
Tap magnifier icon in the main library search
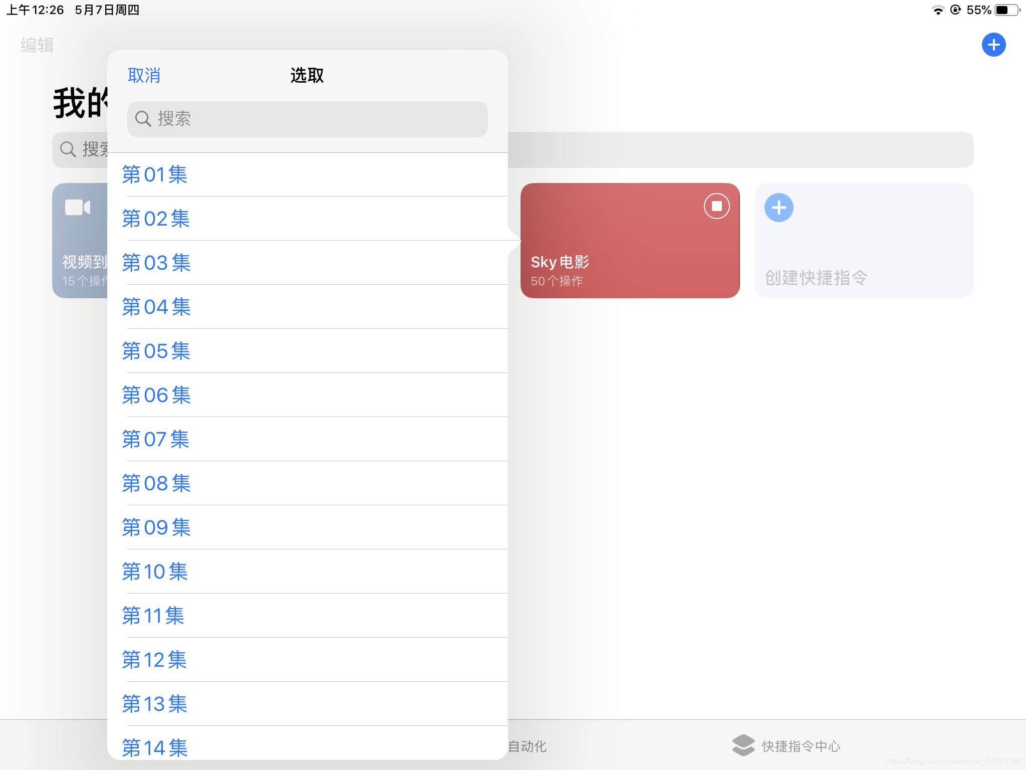(x=68, y=149)
